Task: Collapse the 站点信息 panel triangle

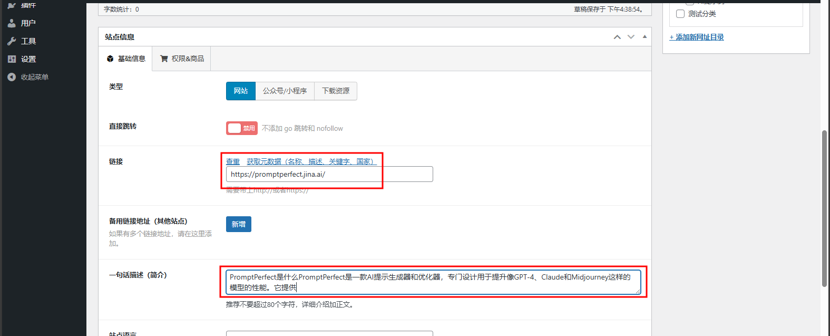Action: click(645, 37)
